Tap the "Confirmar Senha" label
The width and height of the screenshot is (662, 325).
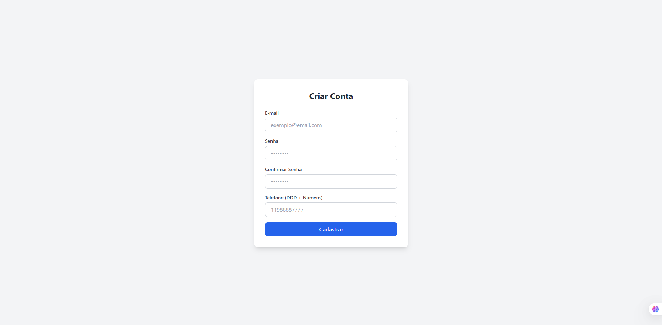coord(283,169)
